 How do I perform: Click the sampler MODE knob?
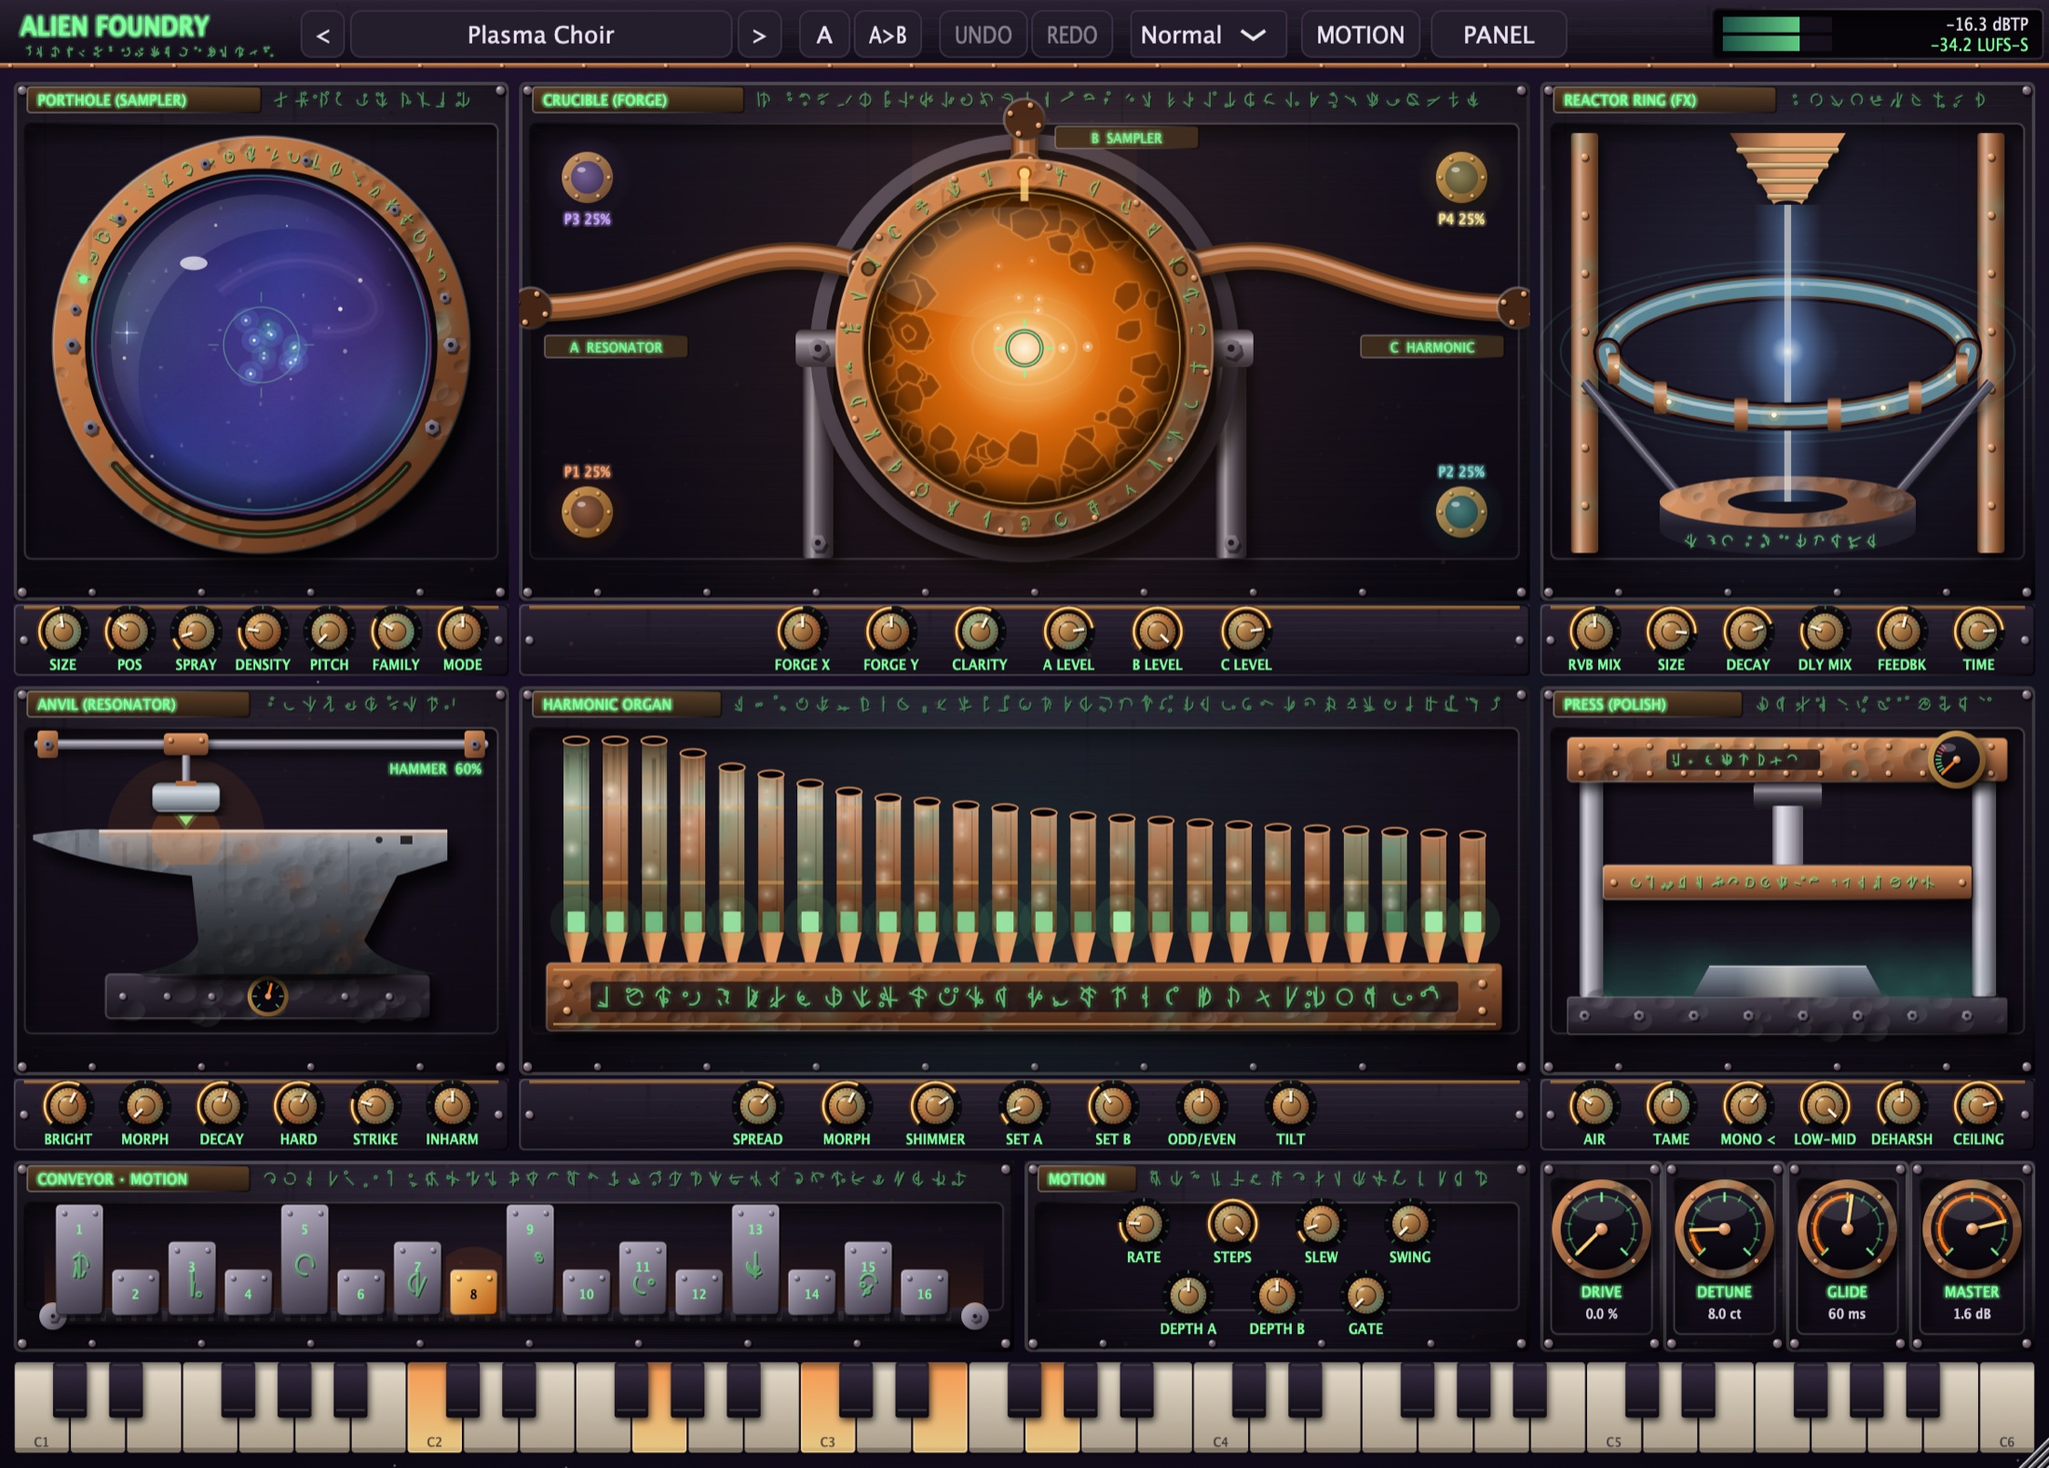[462, 632]
